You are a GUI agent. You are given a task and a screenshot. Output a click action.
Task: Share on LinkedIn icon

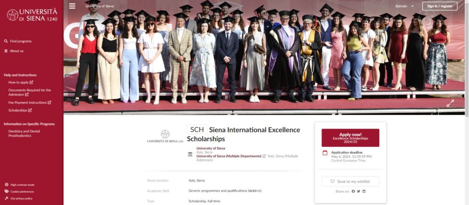(x=364, y=191)
